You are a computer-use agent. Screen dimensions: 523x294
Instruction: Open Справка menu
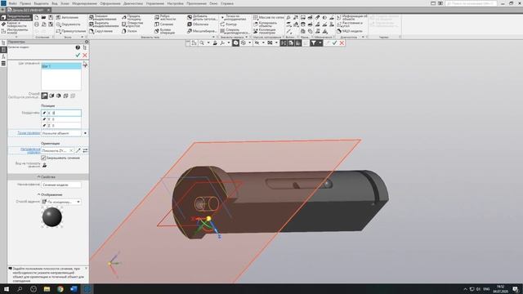tap(227, 3)
